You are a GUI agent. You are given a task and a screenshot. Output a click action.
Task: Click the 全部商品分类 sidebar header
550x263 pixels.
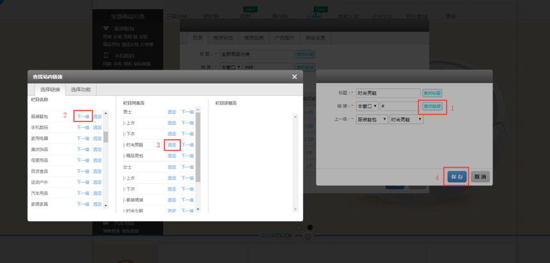(x=128, y=17)
